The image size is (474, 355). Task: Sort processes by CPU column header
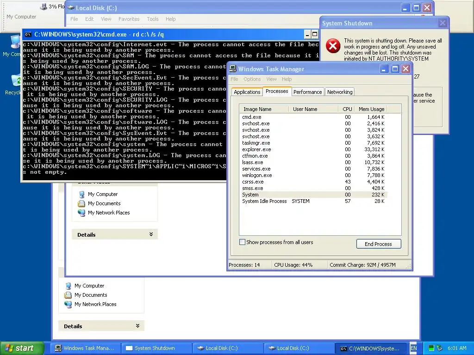(346, 109)
